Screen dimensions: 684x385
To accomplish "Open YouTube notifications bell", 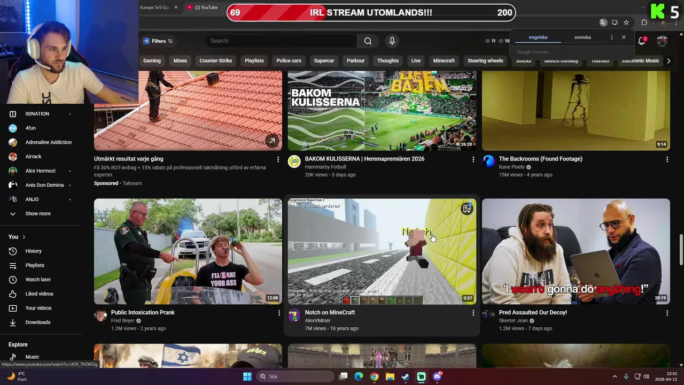I will coord(642,41).
